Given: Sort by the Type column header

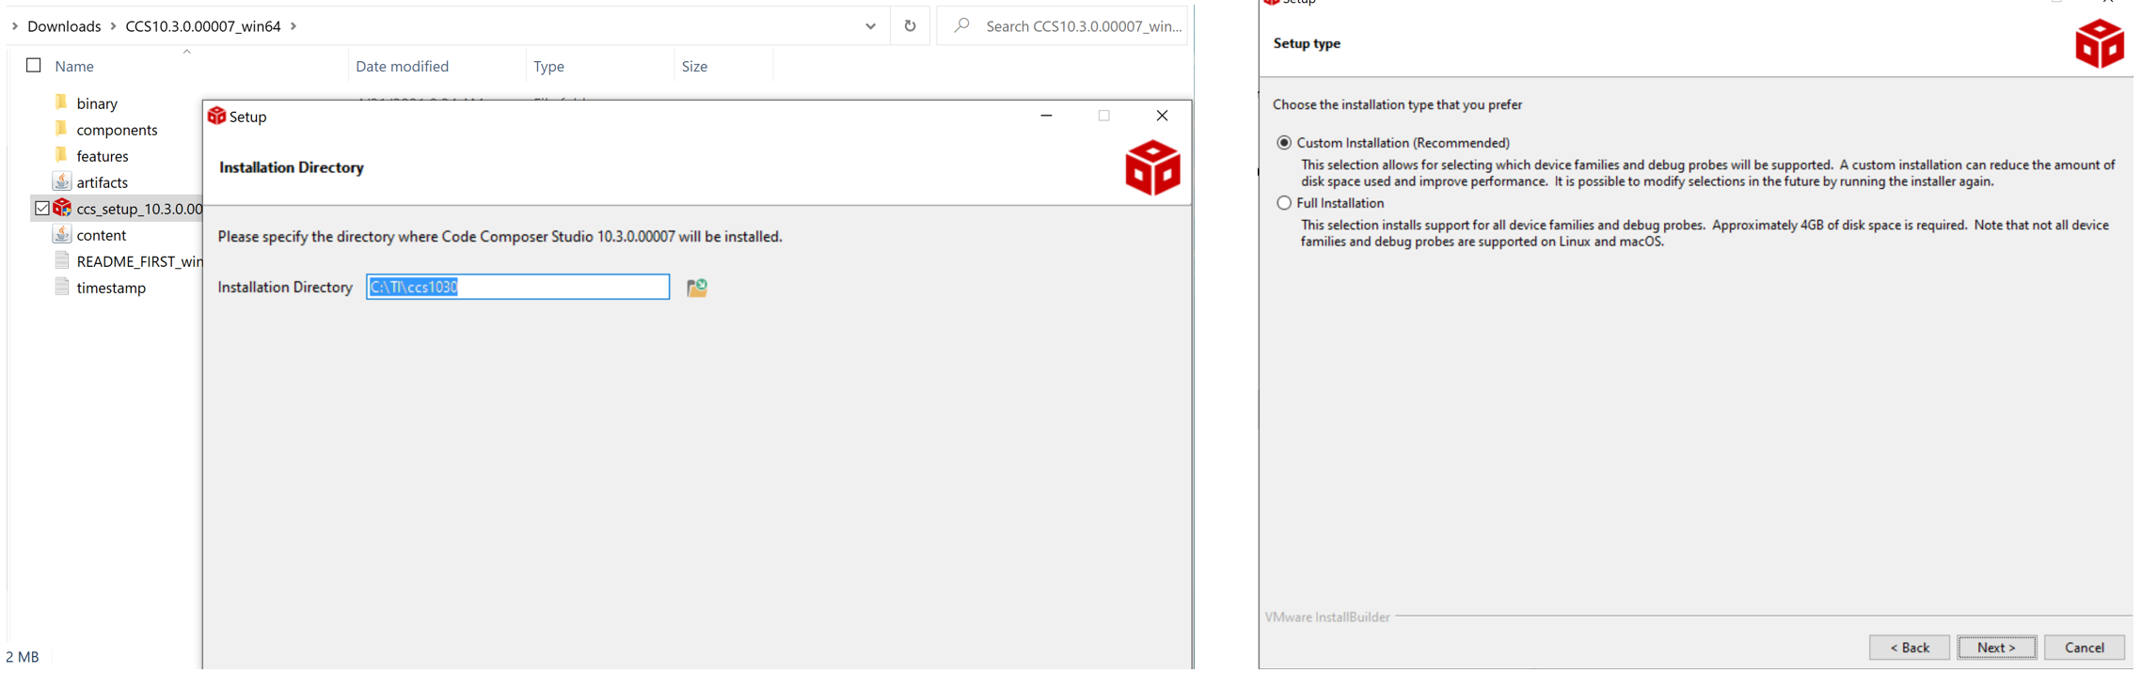Looking at the screenshot, I should click(x=548, y=67).
